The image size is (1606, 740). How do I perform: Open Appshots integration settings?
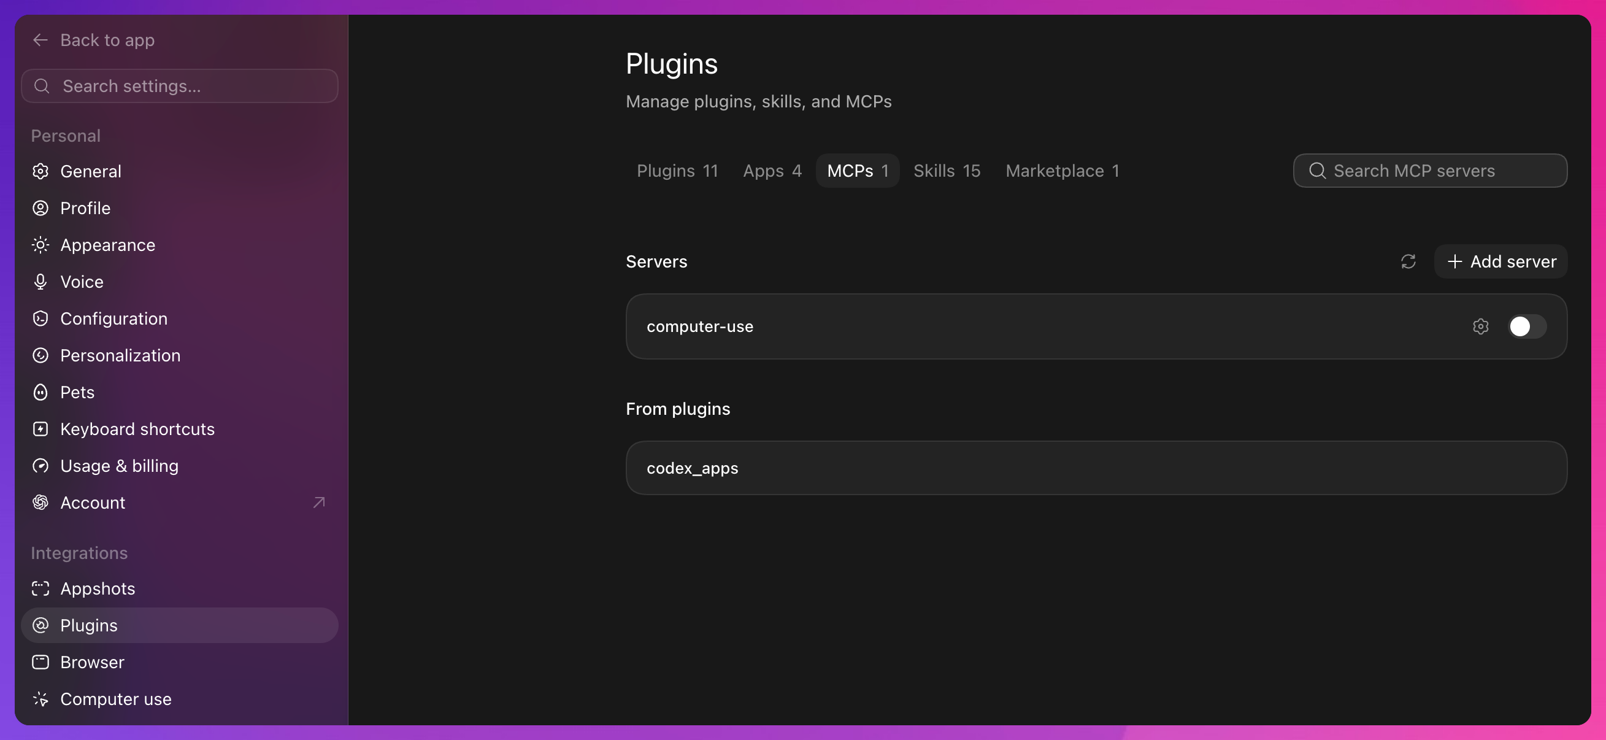(x=180, y=588)
